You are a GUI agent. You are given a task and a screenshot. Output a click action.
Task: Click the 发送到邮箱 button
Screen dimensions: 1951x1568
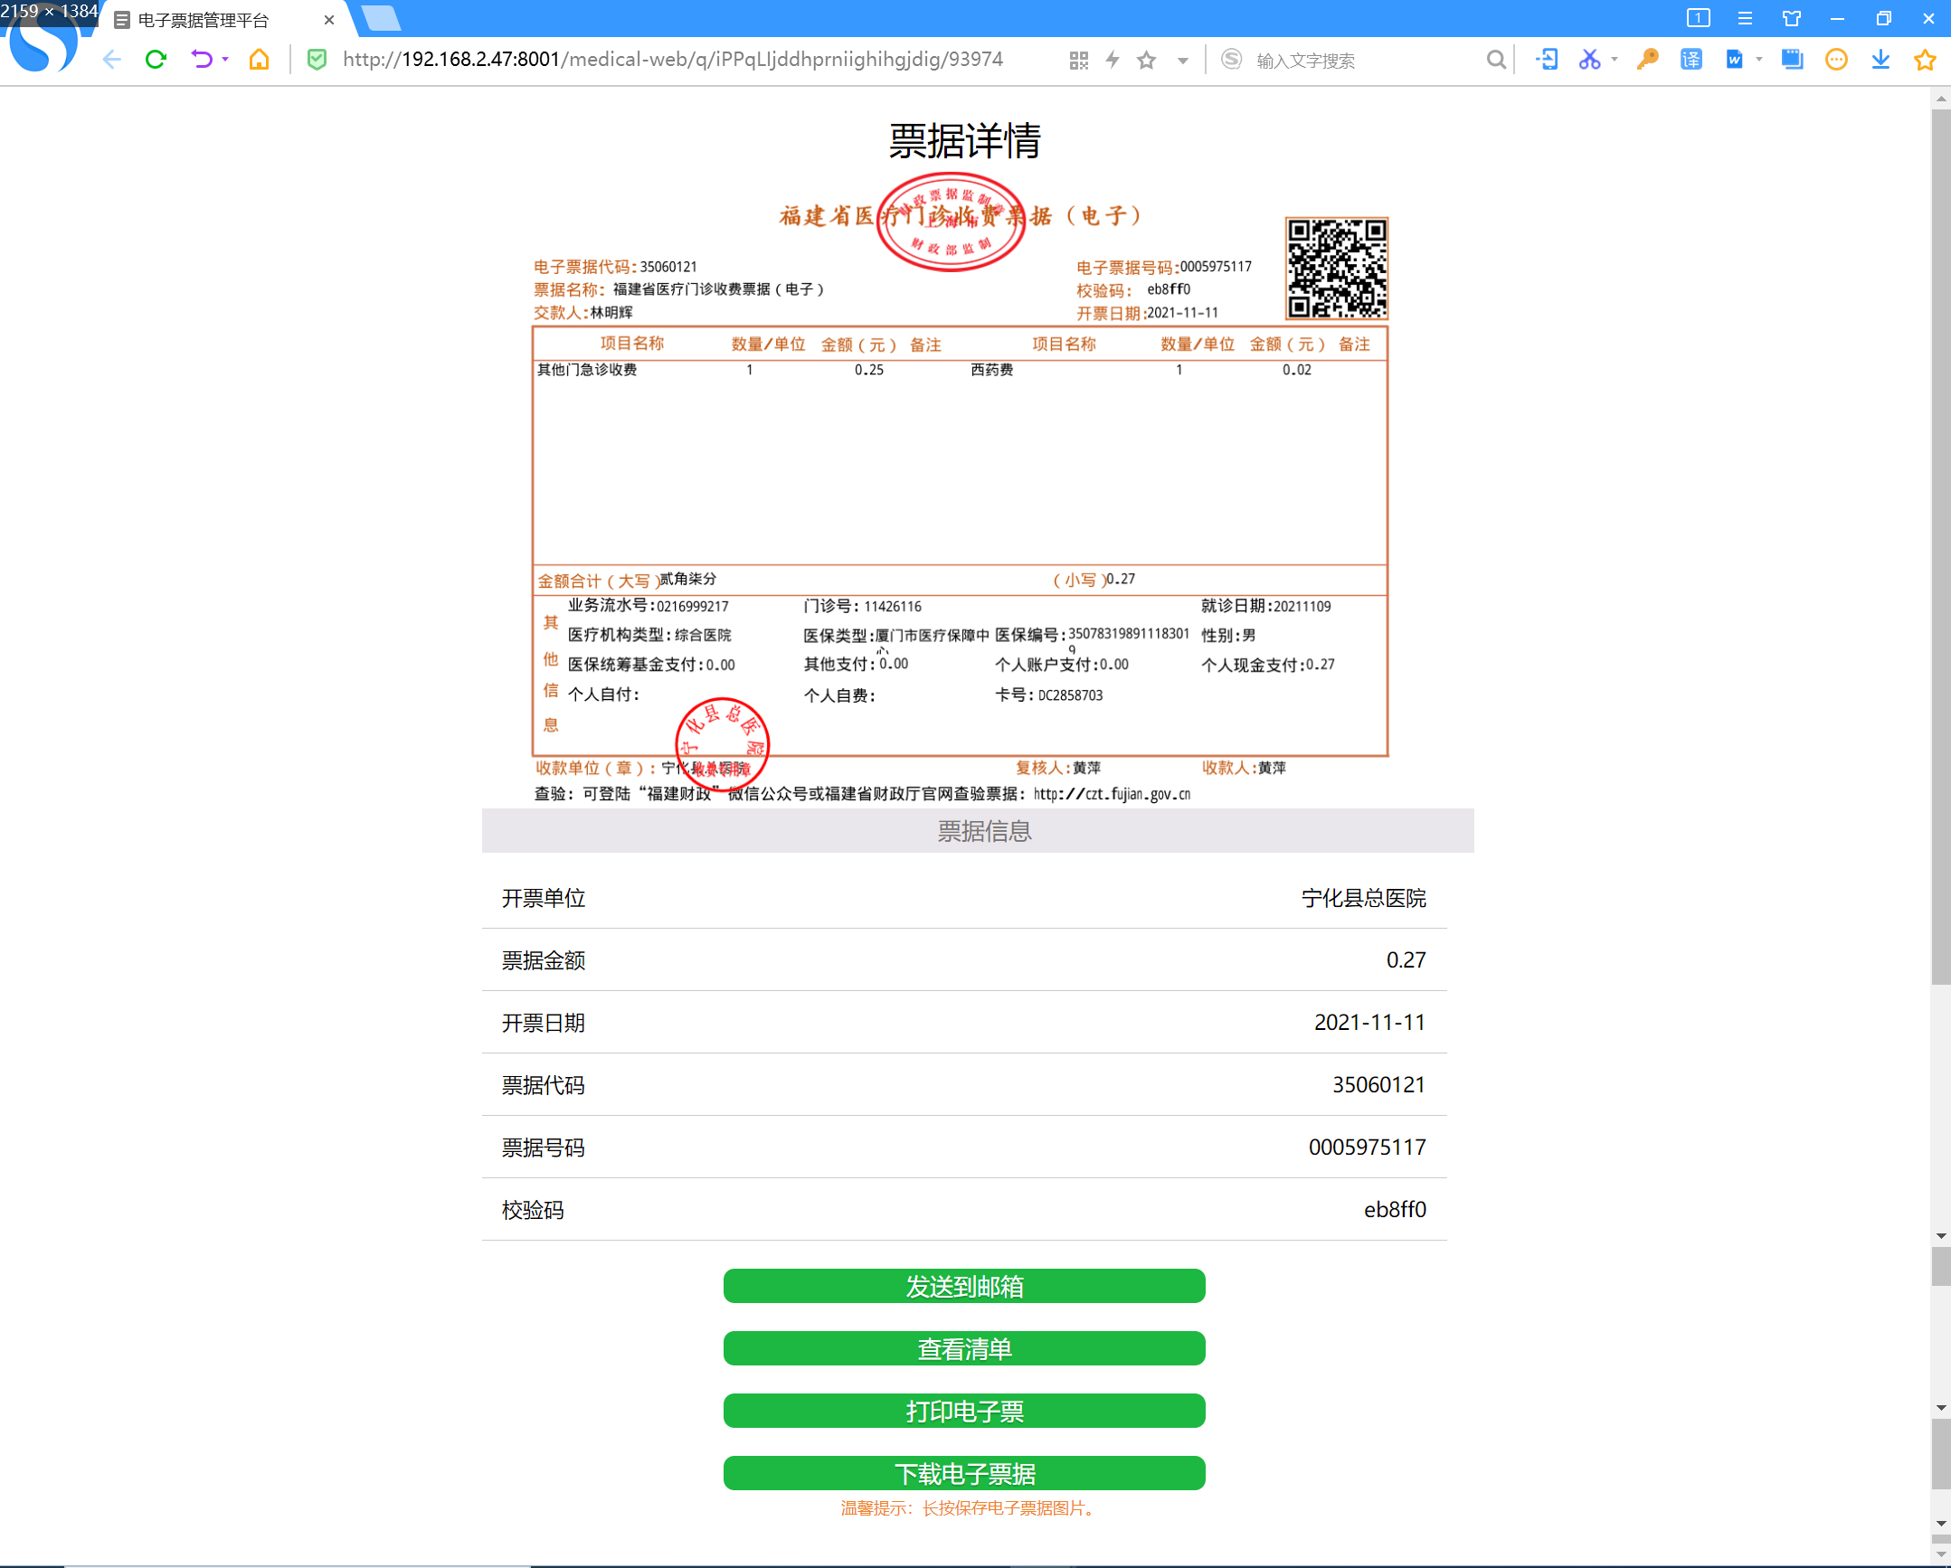click(963, 1286)
